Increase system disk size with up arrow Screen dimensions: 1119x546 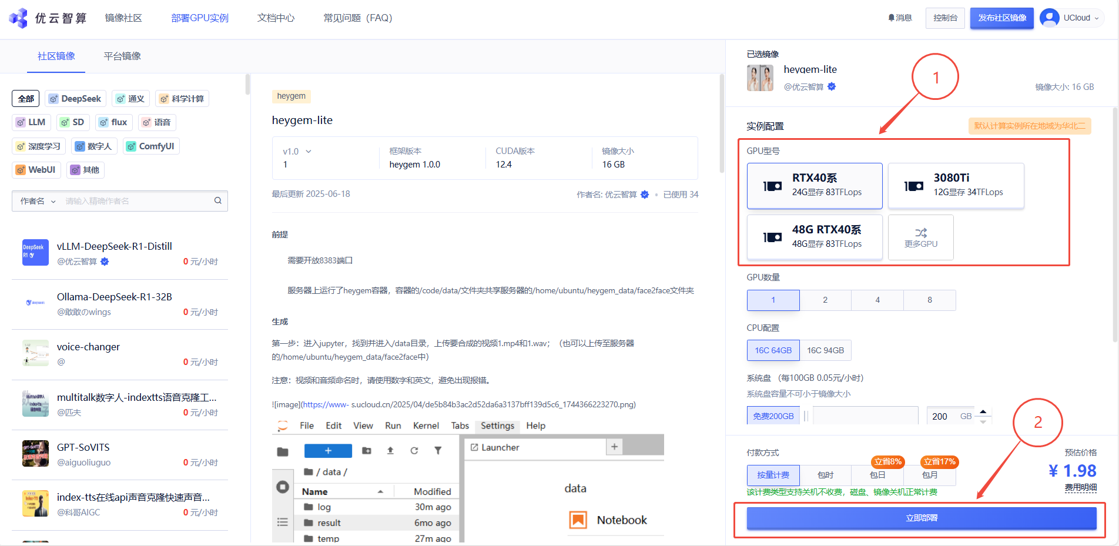(983, 411)
